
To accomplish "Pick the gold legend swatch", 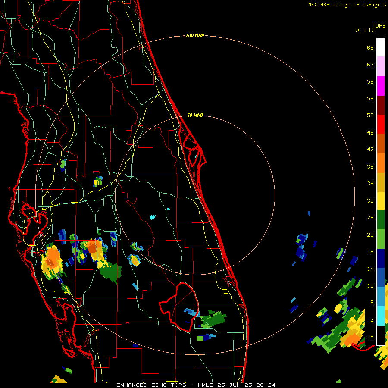I will tap(381, 182).
